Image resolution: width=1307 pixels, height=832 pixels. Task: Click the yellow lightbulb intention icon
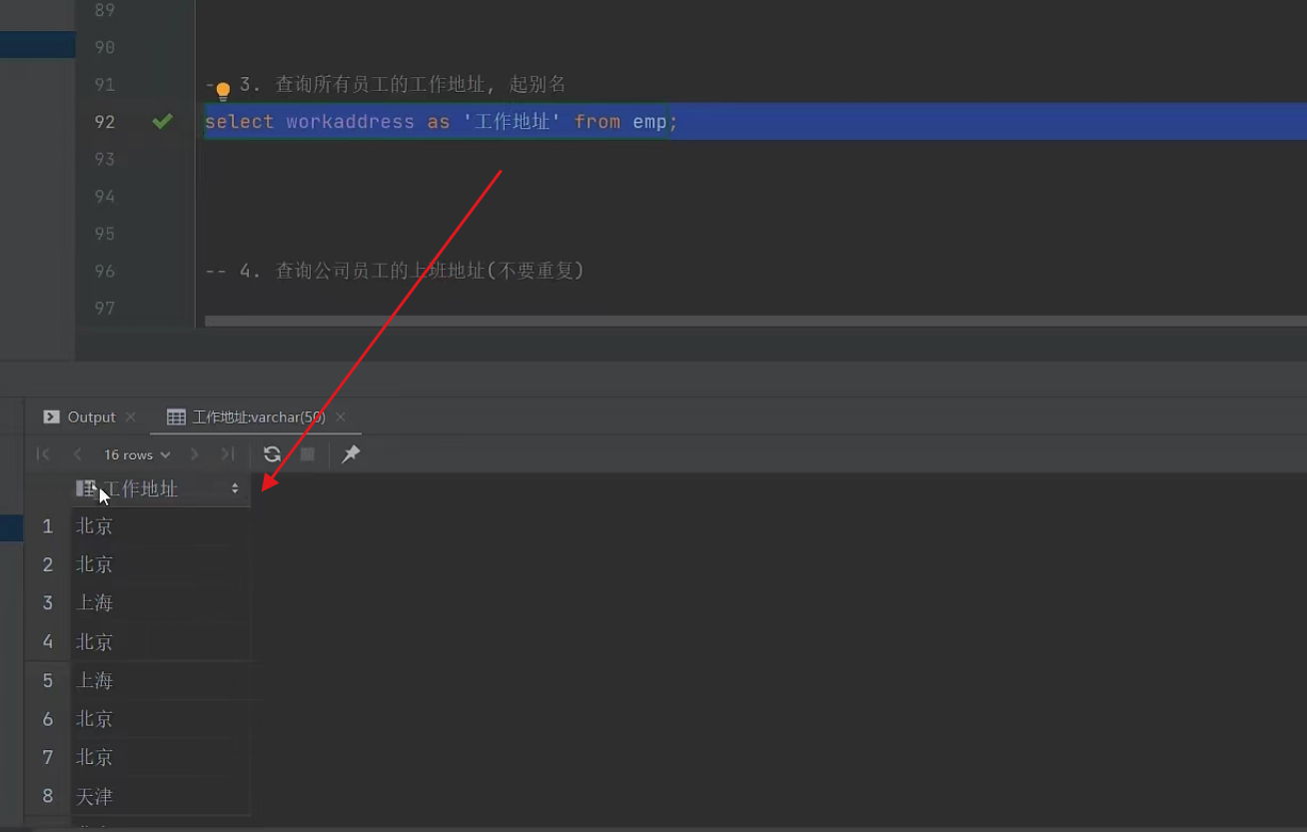[x=223, y=91]
